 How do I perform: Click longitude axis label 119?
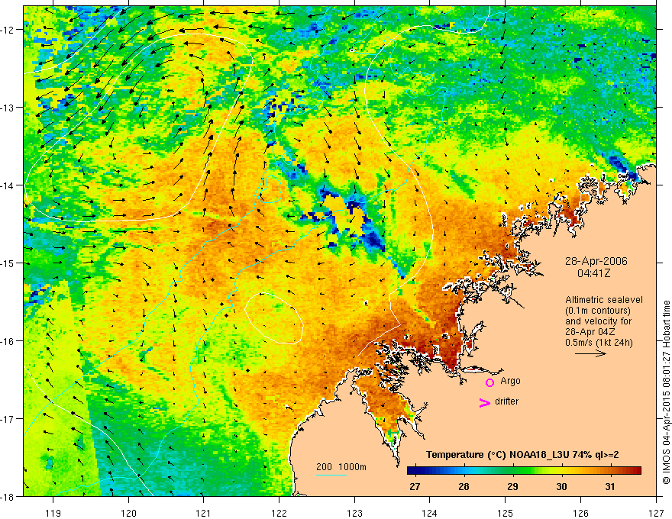coord(53,513)
